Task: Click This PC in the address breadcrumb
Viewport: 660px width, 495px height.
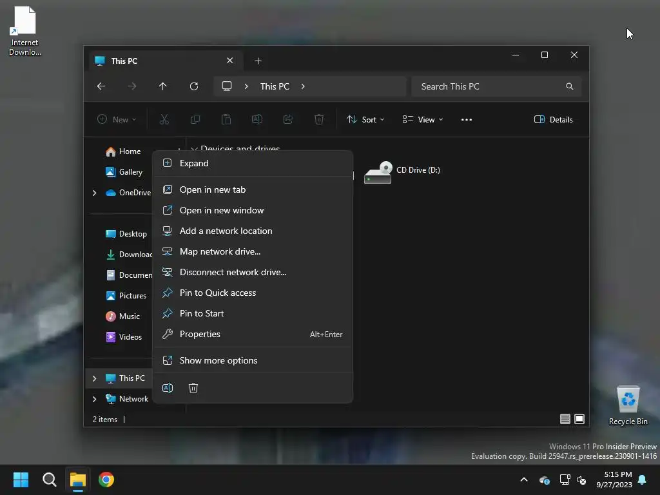Action: (275, 86)
